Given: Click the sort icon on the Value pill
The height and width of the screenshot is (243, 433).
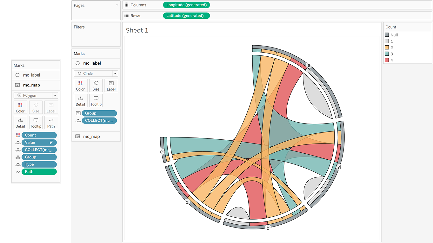Looking at the screenshot, I should coord(51,143).
